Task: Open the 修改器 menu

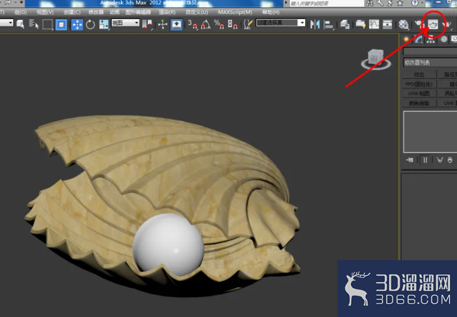Action: click(x=96, y=12)
